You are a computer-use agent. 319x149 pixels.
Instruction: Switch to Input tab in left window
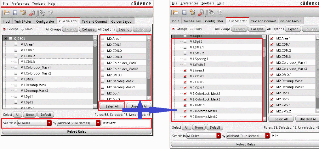tap(7, 21)
